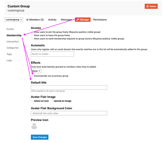Check Allow users to leave the group freely
This screenshot has height=143, width=164.
[x=32, y=35]
